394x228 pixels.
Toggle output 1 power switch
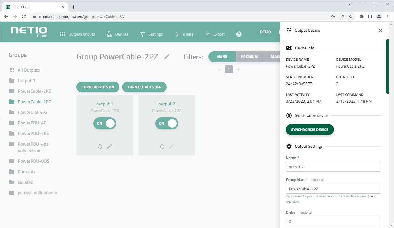click(x=105, y=123)
